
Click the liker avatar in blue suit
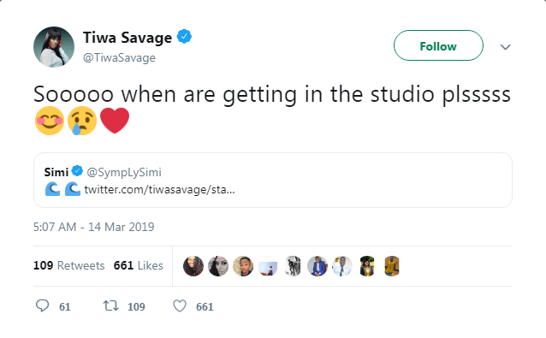click(318, 266)
